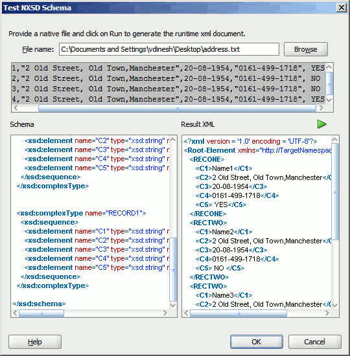Run the schema test with green arrow
This screenshot has height=356, width=350.
coord(321,124)
